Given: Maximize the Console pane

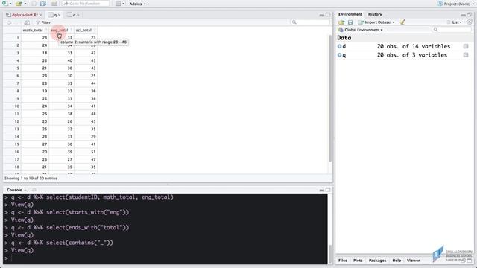Looking at the screenshot, I should point(328,190).
